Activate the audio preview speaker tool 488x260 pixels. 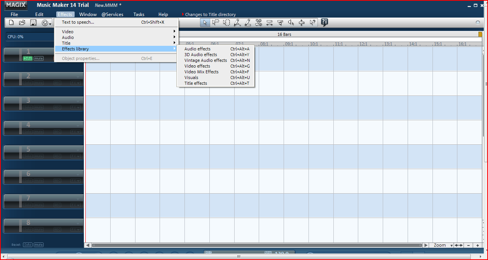tap(291, 23)
